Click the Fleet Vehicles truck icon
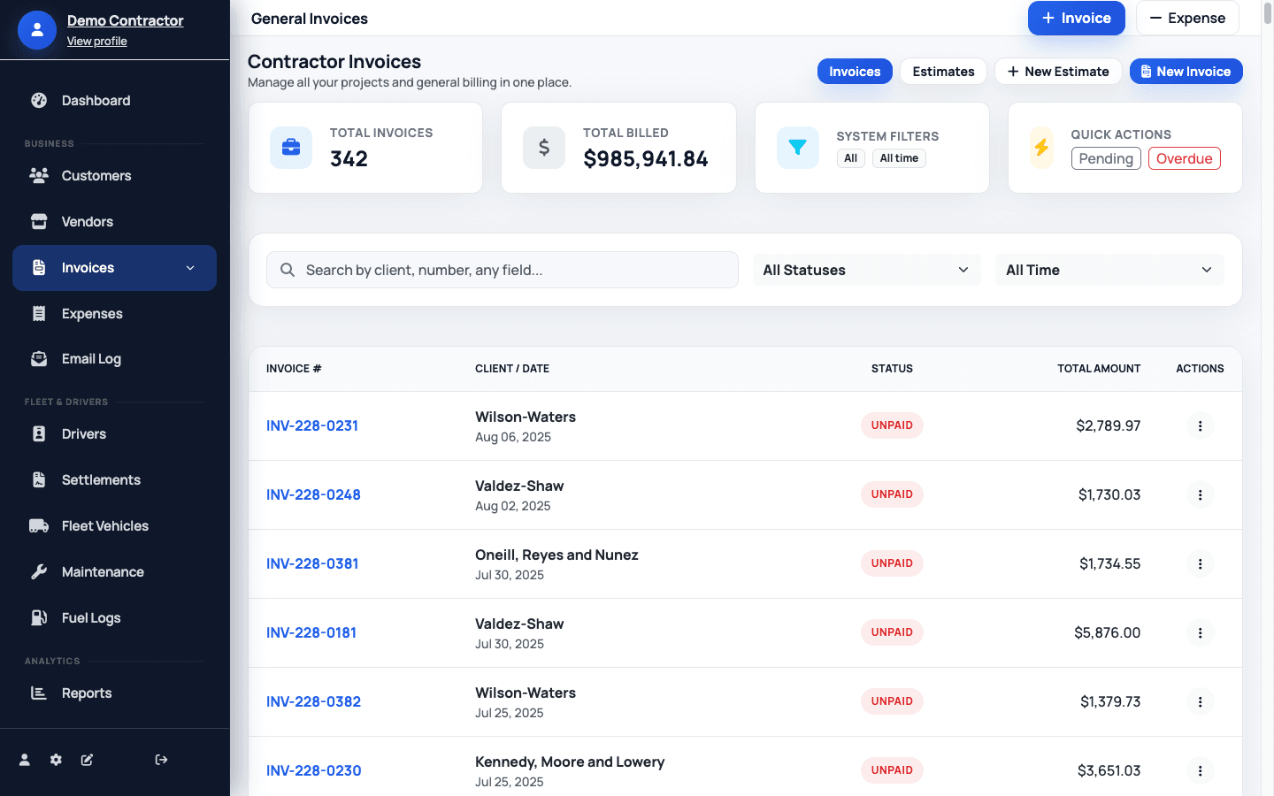The width and height of the screenshot is (1274, 796). click(x=39, y=526)
